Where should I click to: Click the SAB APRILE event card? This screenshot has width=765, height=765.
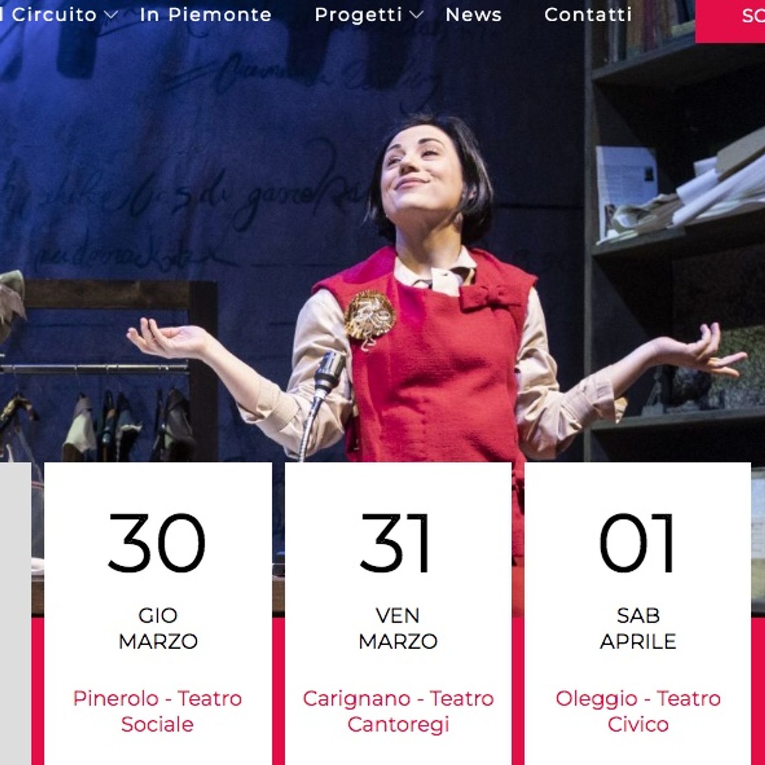point(638,614)
